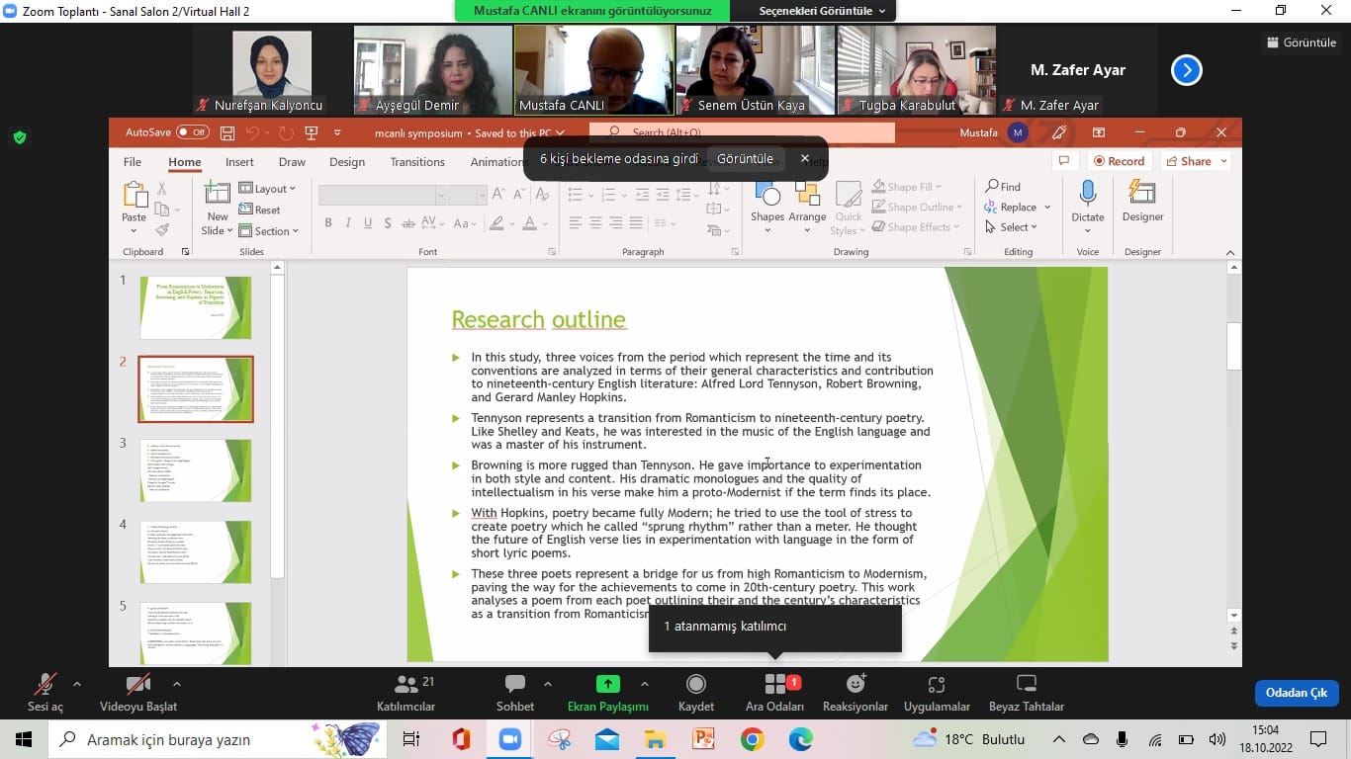Open the Layout dropdown
The width and height of the screenshot is (1351, 759).
(x=267, y=189)
